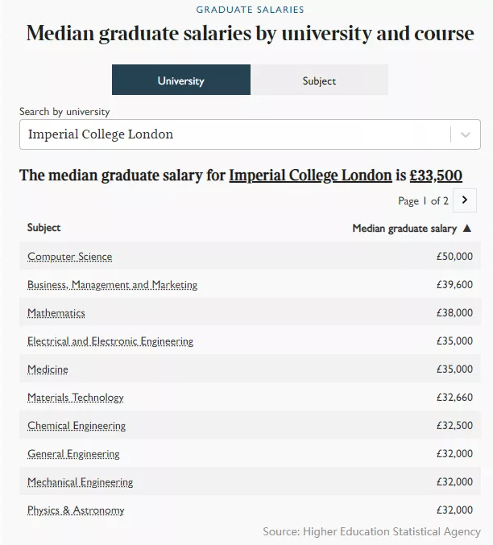Open Business, Management and Marketing link
This screenshot has width=493, height=545.
112,285
